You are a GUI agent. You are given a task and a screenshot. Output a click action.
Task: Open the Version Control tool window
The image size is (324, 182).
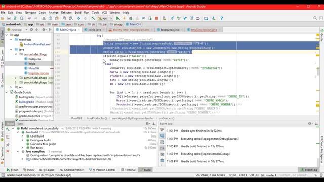pyautogui.click(x=102, y=170)
